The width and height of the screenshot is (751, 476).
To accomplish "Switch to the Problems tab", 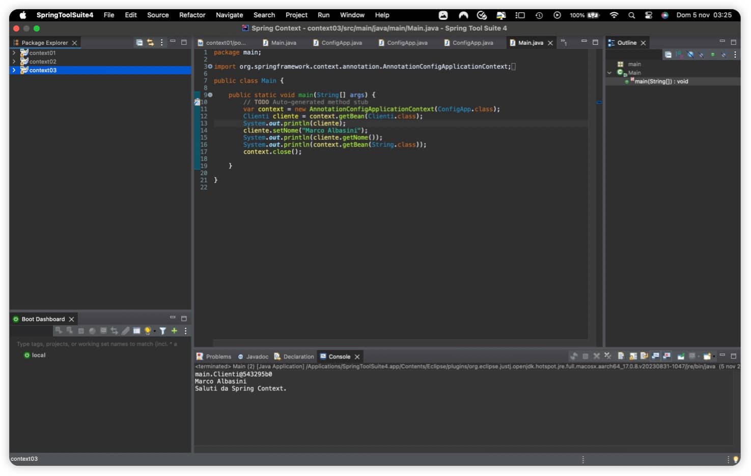I will (x=214, y=357).
